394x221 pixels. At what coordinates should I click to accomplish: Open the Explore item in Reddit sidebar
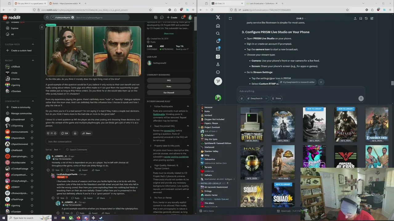pos(15,28)
